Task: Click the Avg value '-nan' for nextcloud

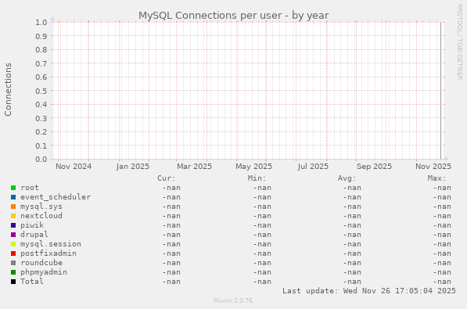Action: [x=352, y=216]
